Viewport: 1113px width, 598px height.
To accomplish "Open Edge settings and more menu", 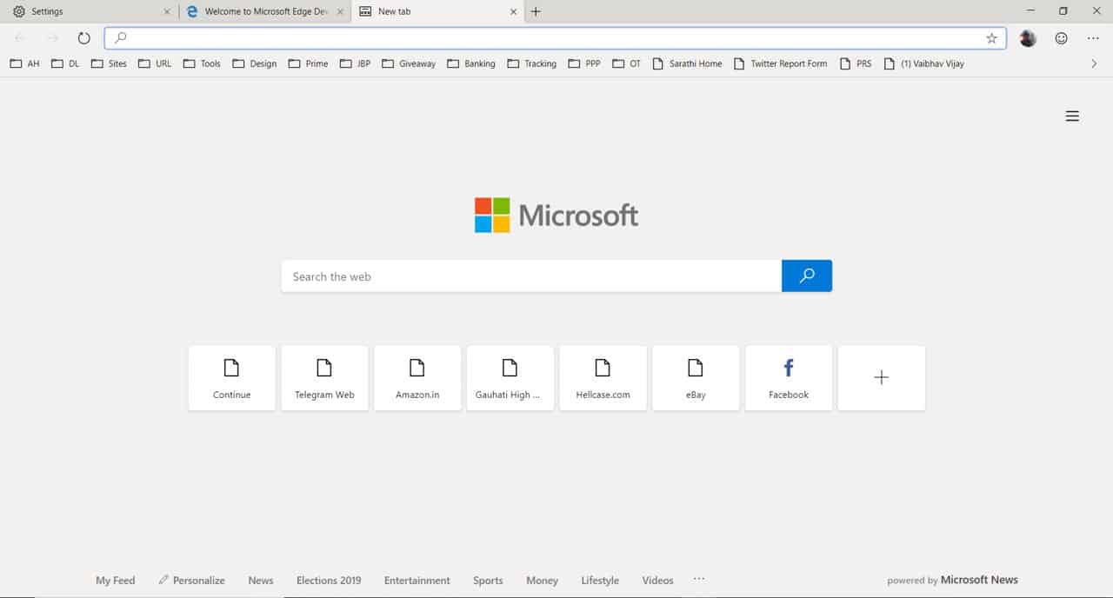I will (1093, 38).
